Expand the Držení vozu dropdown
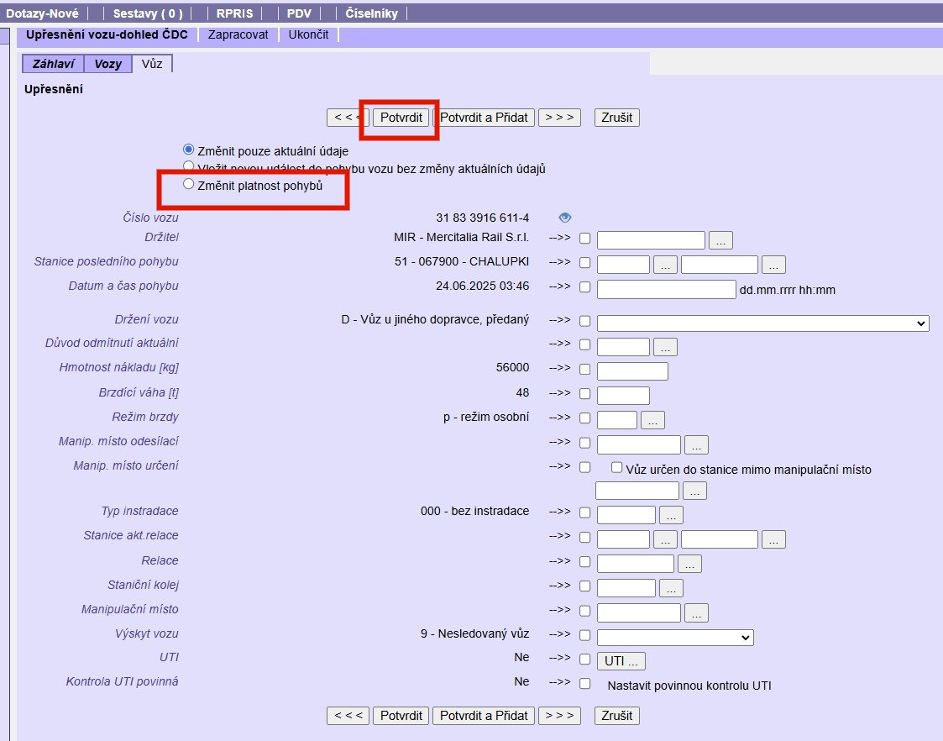Viewport: 943px width, 741px height. coord(762,323)
